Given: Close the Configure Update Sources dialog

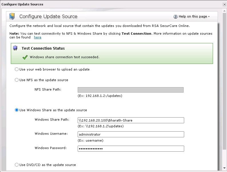Looking at the screenshot, I should tap(224, 4).
